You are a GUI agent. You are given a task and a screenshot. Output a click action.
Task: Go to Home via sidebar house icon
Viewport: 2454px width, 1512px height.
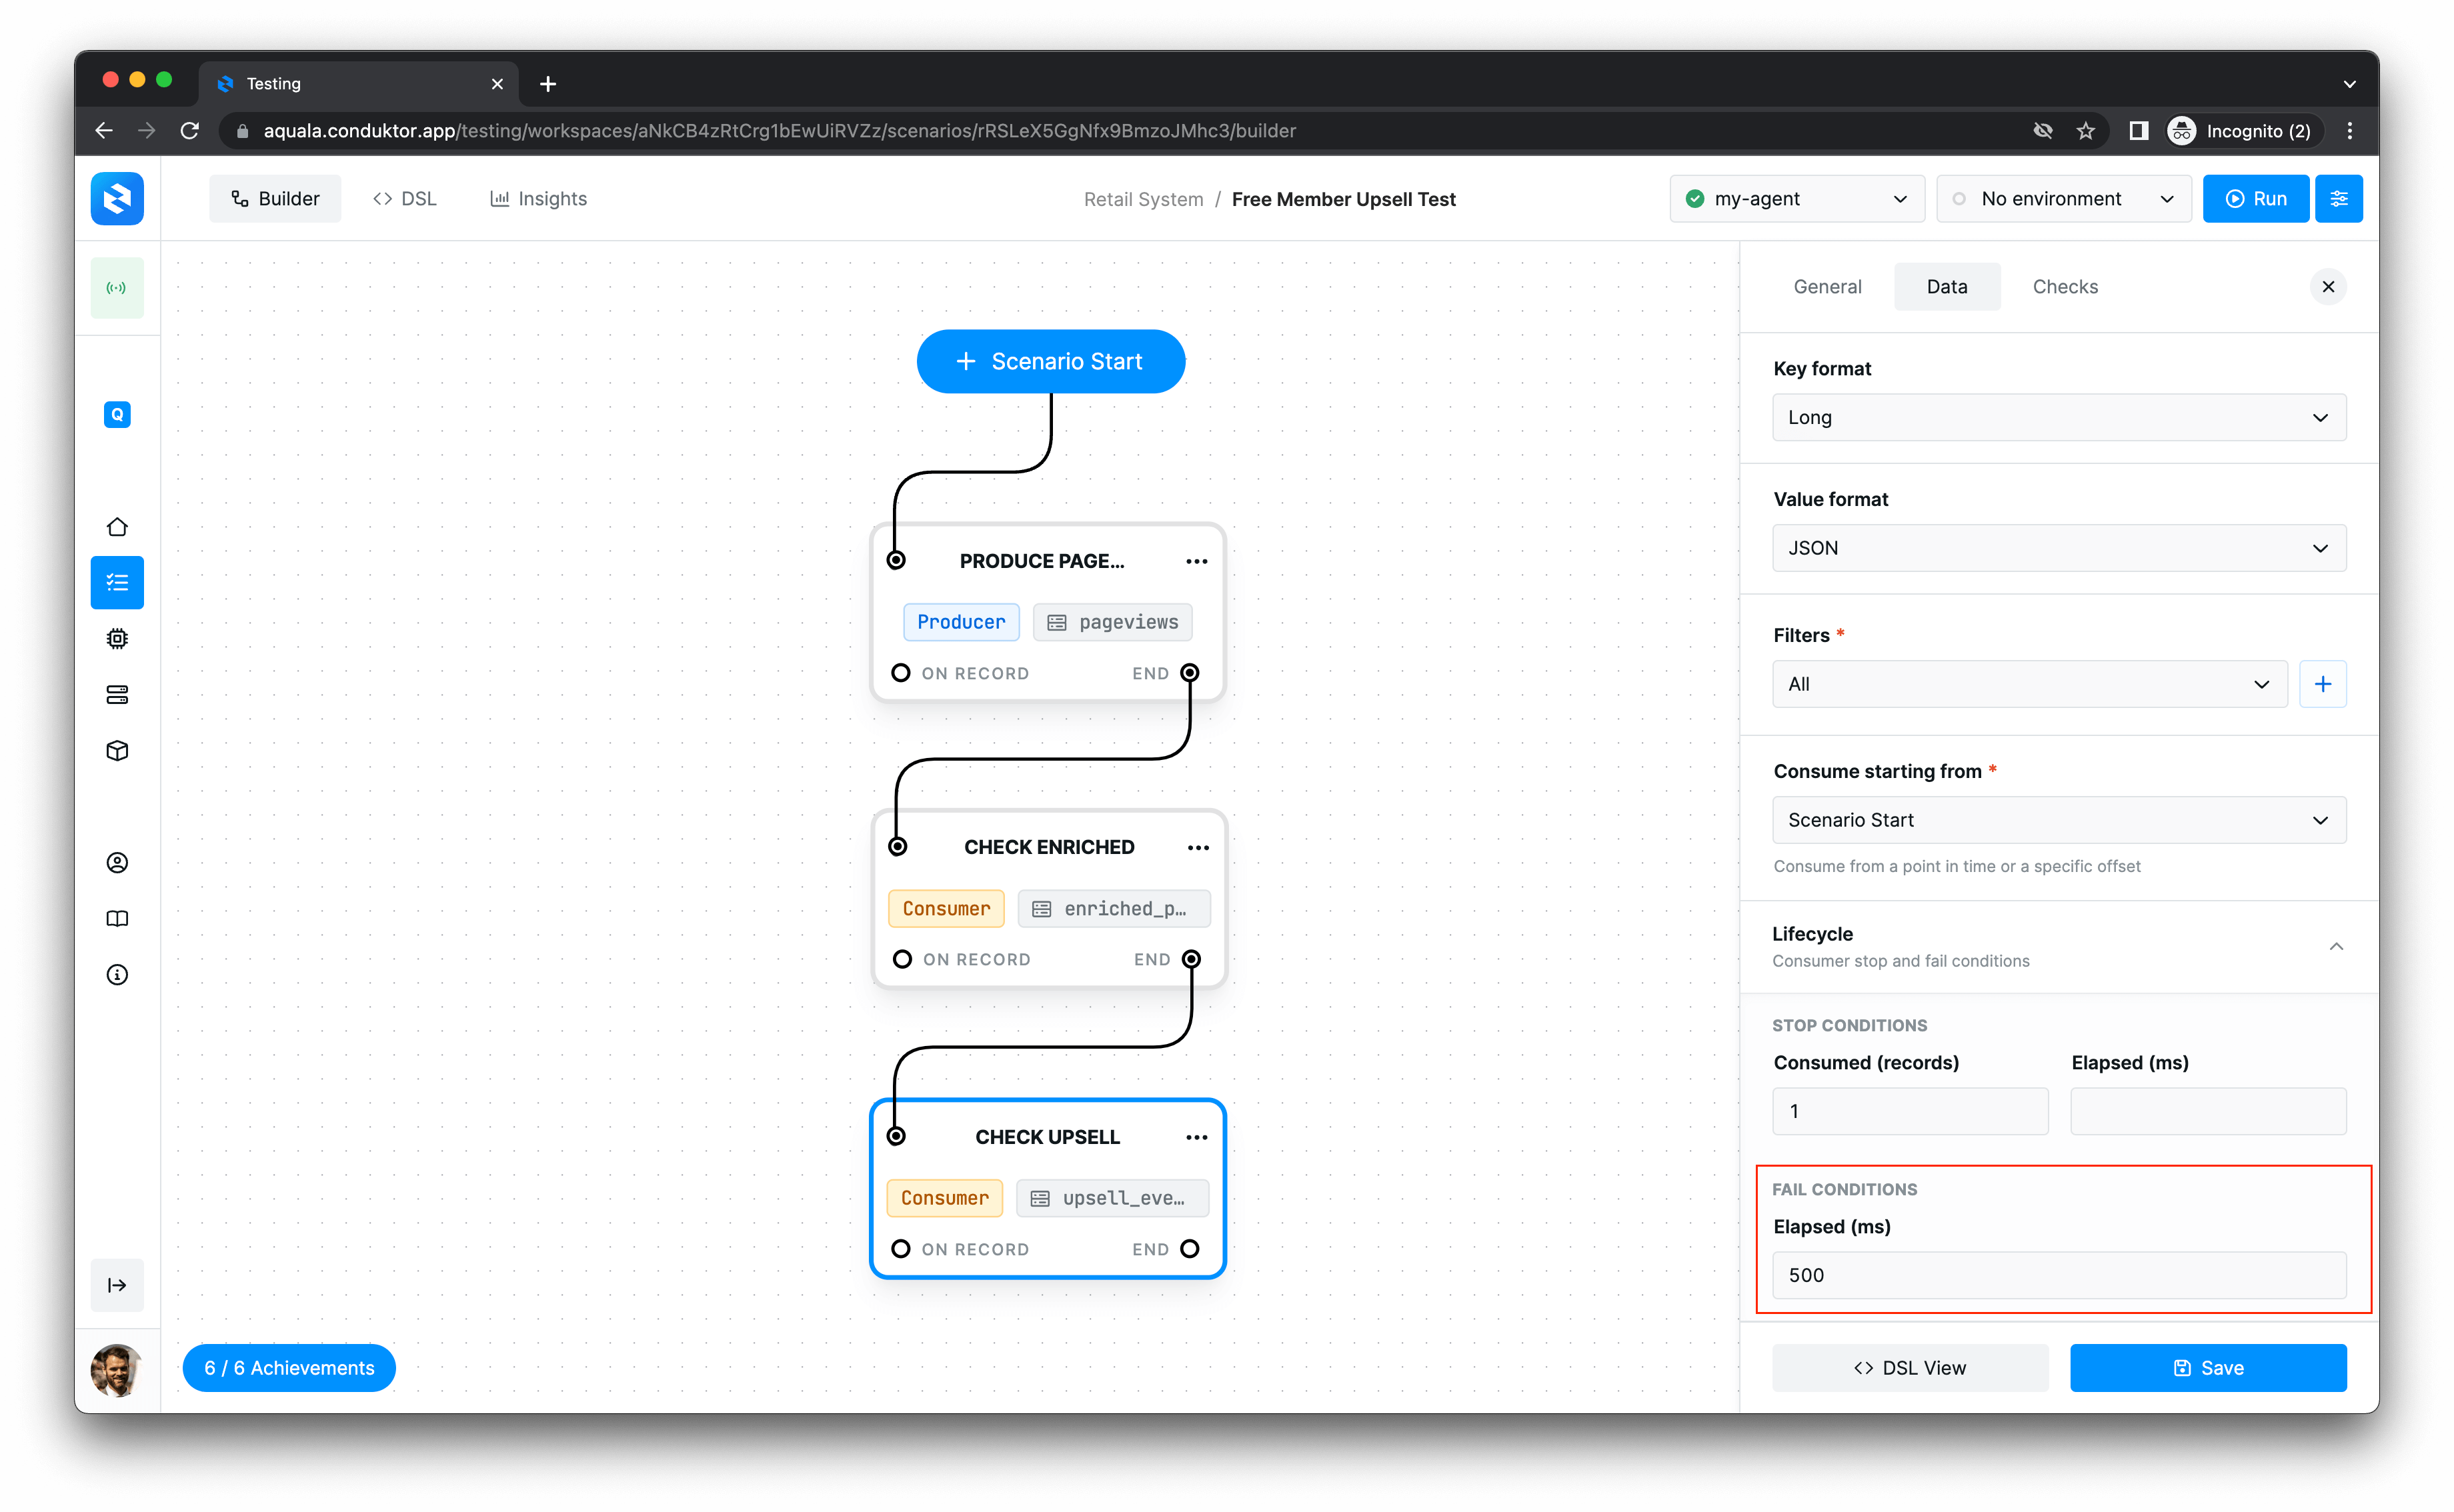point(117,527)
